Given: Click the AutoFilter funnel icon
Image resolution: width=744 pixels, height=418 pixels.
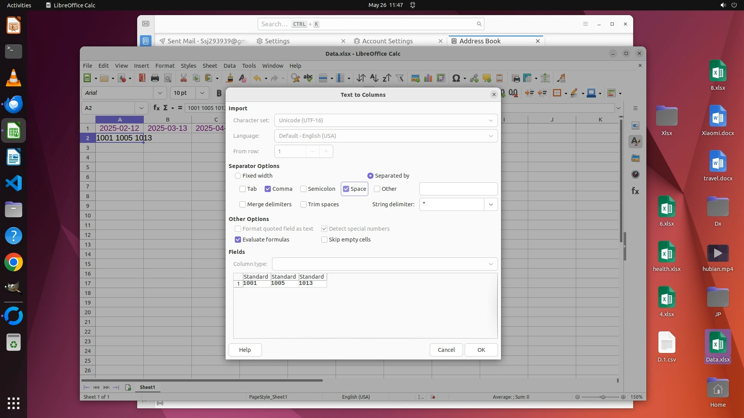Looking at the screenshot, I should pyautogui.click(x=400, y=78).
